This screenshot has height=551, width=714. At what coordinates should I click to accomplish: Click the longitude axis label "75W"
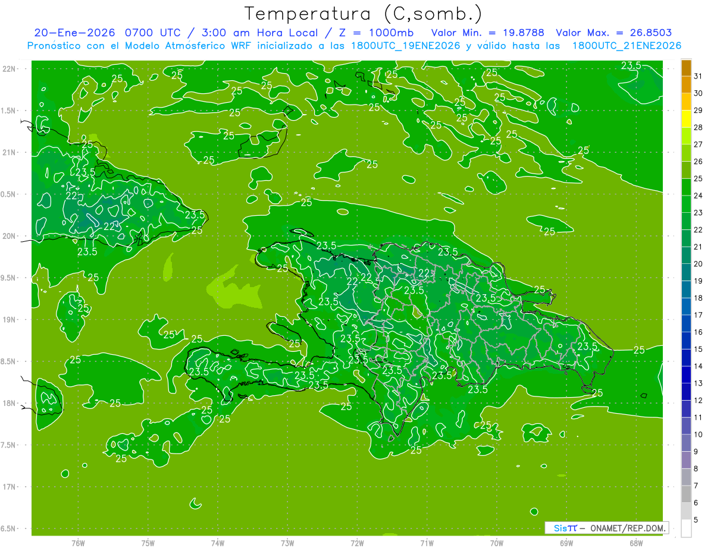pyautogui.click(x=148, y=543)
